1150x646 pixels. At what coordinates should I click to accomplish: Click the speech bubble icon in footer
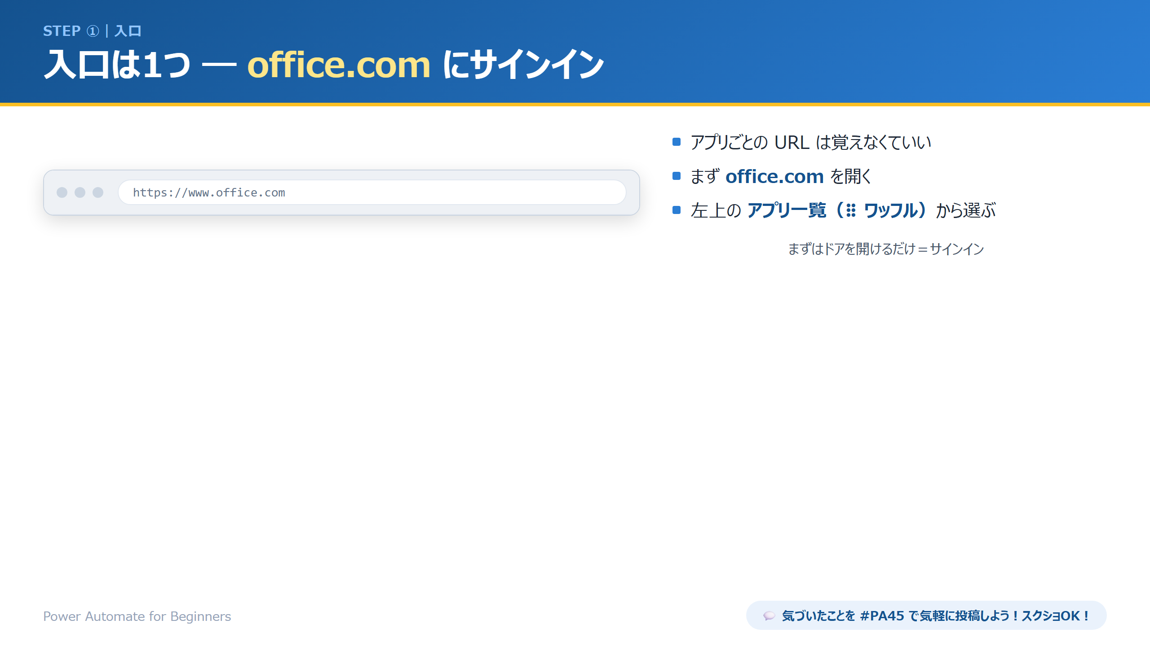[769, 615]
